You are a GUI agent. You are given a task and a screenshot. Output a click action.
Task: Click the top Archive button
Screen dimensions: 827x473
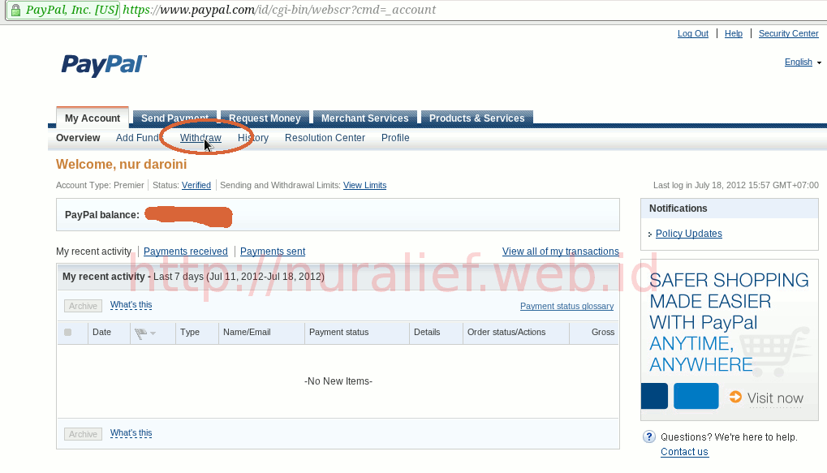tap(84, 306)
